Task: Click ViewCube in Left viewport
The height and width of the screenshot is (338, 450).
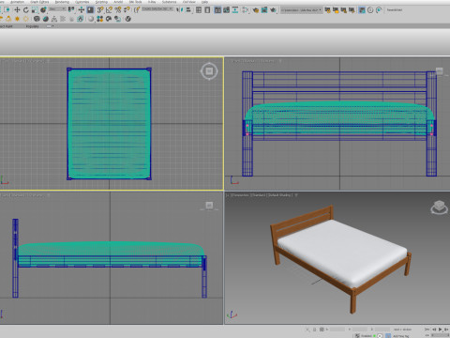Action: pos(209,206)
